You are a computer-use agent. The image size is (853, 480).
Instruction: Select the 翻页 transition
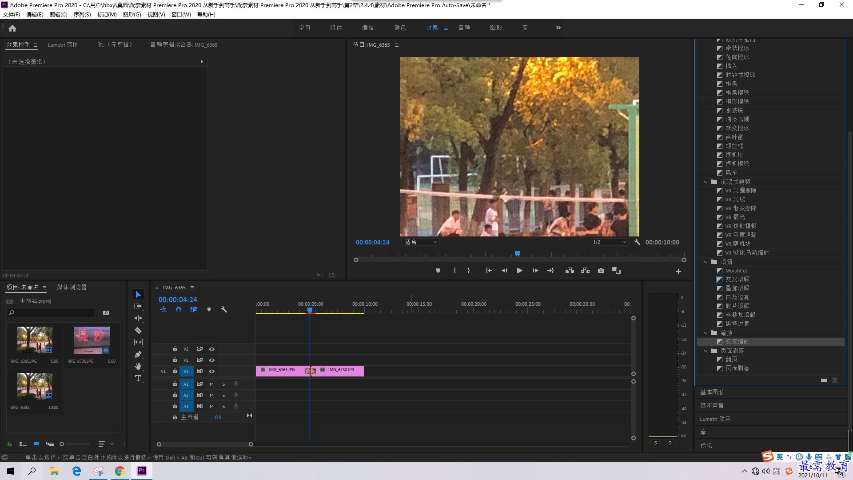(x=731, y=360)
